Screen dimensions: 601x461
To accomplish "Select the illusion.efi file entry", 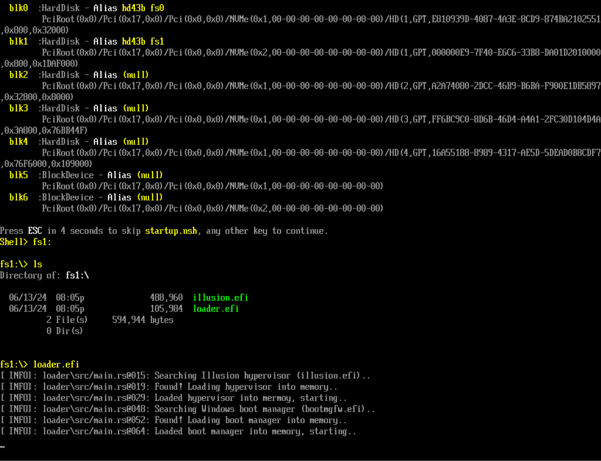I will click(x=220, y=298).
